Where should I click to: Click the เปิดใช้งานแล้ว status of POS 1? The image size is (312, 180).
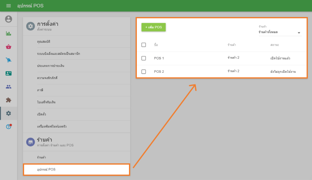point(280,58)
